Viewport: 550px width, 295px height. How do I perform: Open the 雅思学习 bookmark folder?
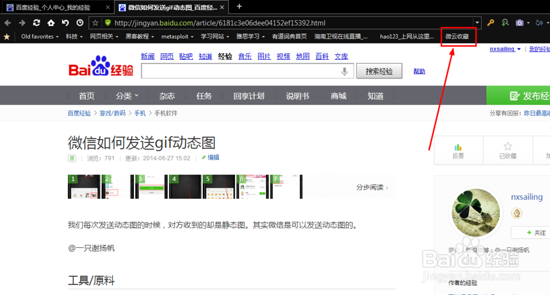[x=250, y=36]
